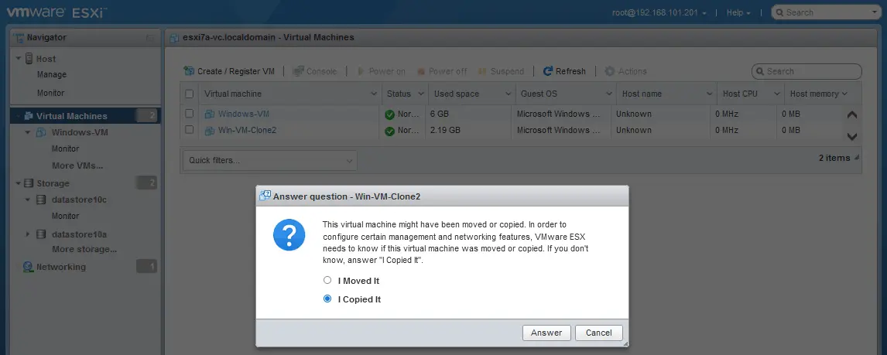The image size is (887, 355).
Task: Select Host in the Navigator
Action: 46,59
